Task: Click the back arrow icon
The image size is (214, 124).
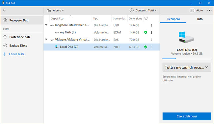Action: pos(4,10)
